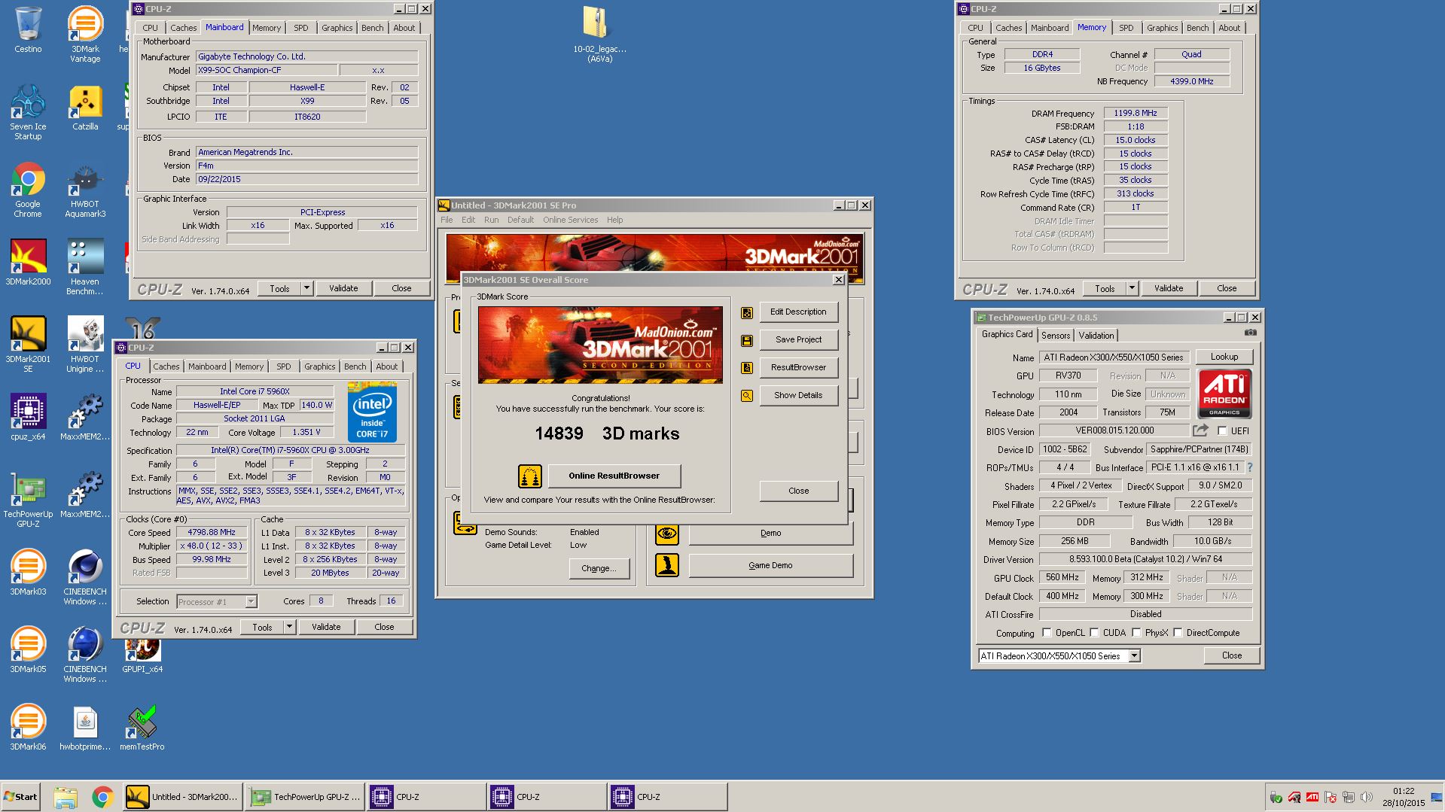
Task: Open the 3DMark06 desktop icon
Action: coord(28,728)
